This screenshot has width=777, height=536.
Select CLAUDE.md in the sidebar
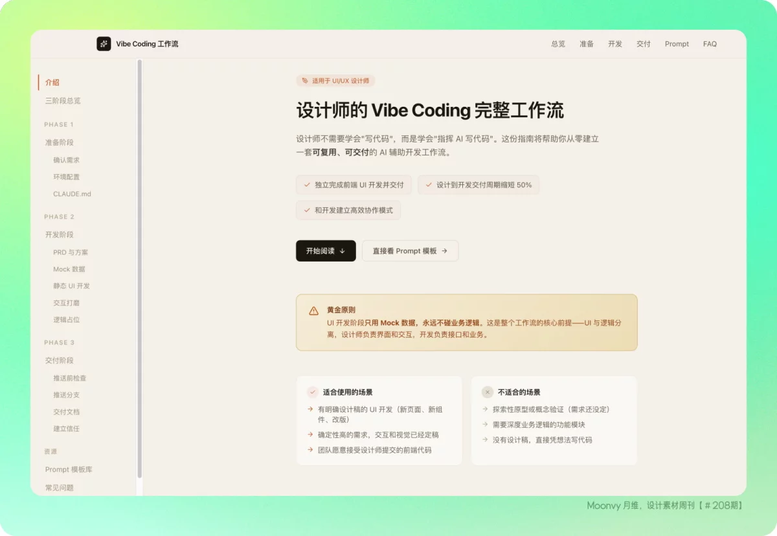(72, 194)
